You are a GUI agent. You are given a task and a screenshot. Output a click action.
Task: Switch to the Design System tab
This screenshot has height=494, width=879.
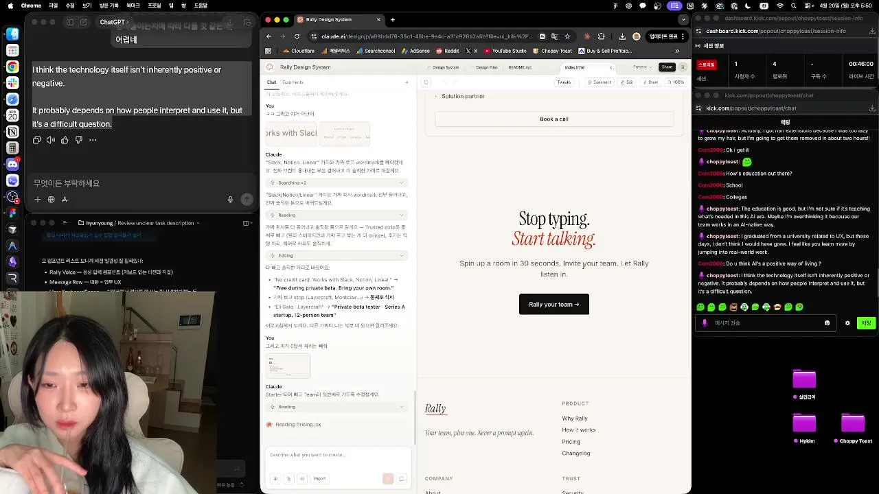(x=442, y=67)
